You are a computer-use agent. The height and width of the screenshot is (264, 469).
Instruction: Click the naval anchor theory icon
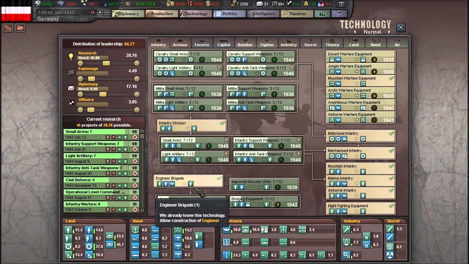pyautogui.click(x=134, y=230)
